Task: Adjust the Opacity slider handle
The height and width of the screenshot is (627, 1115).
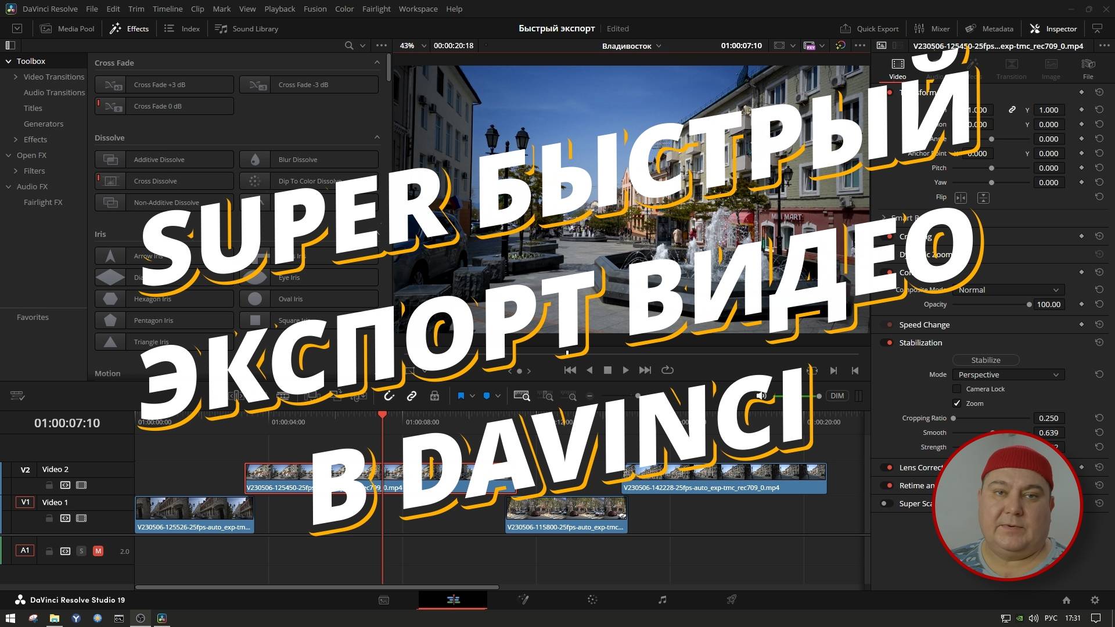Action: pyautogui.click(x=1029, y=304)
